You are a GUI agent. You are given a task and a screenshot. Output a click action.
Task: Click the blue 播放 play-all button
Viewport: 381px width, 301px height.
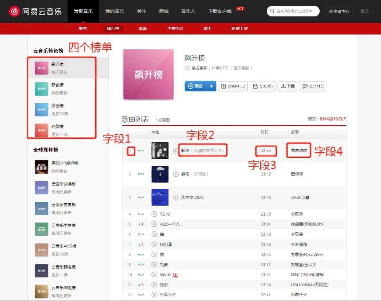click(x=195, y=86)
